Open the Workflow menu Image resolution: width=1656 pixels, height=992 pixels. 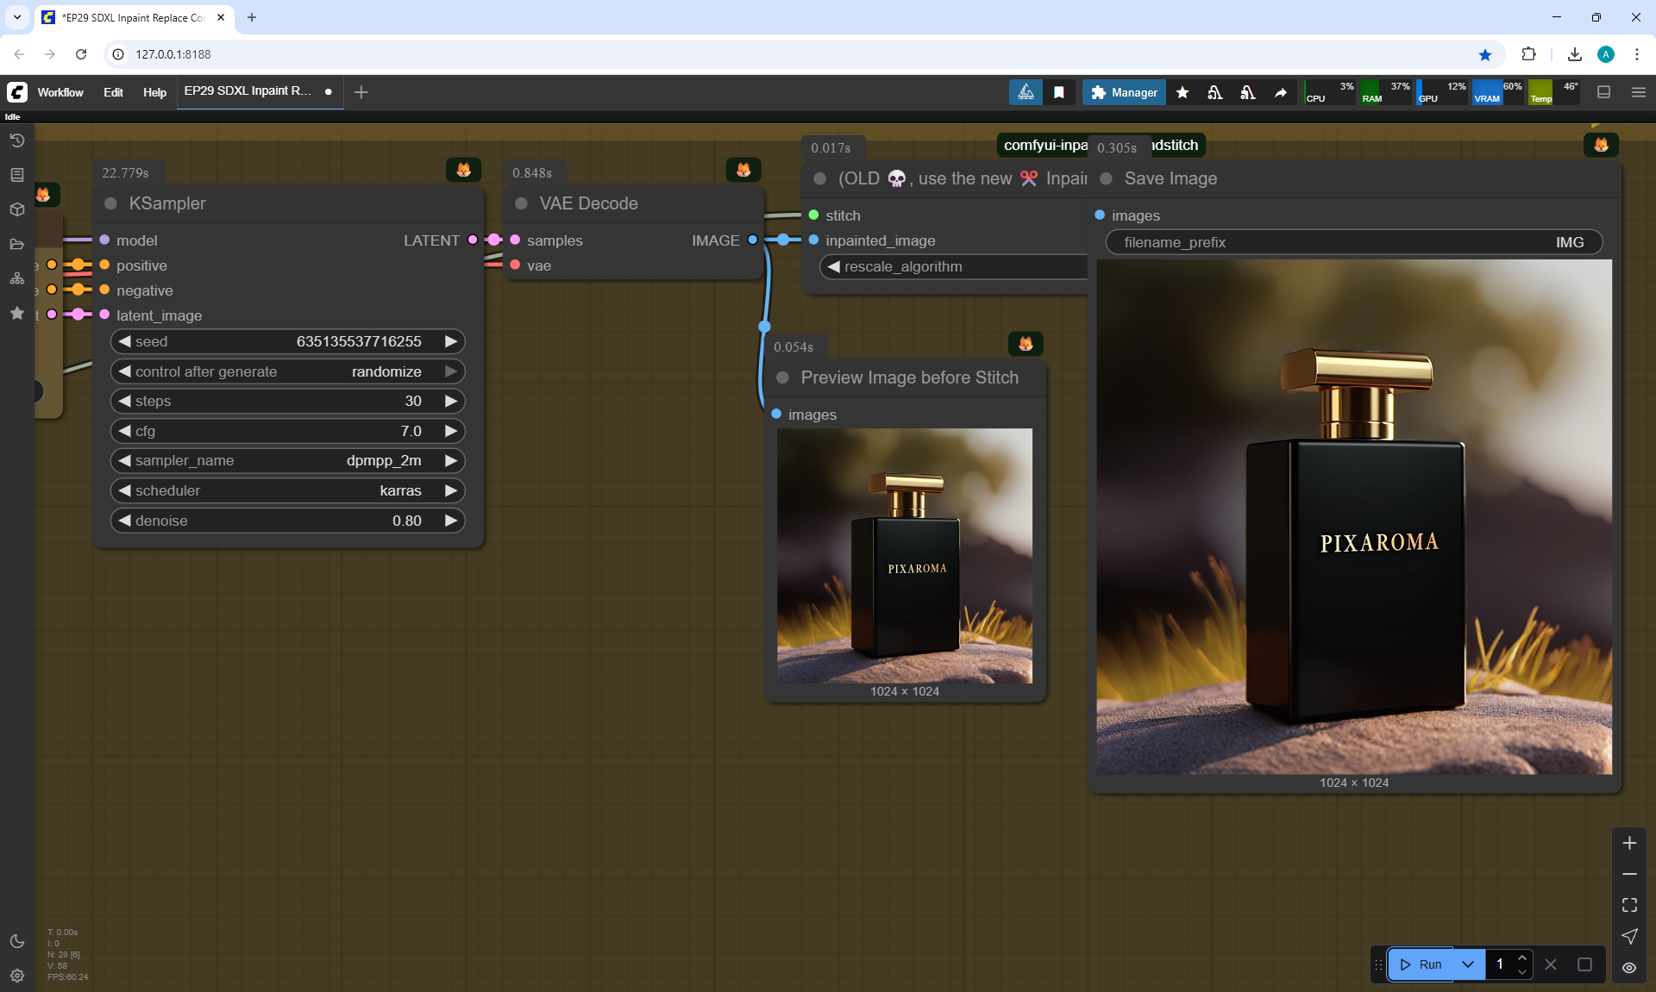[60, 92]
